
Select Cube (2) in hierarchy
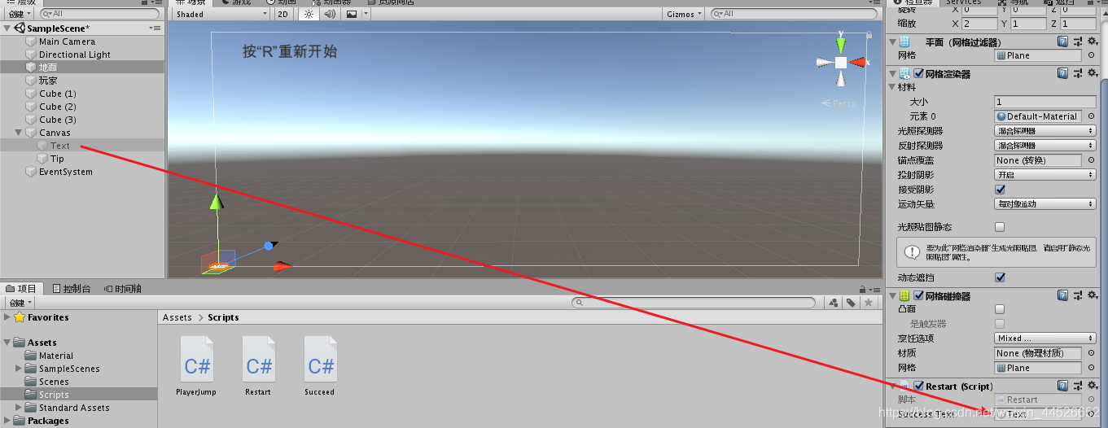point(57,107)
